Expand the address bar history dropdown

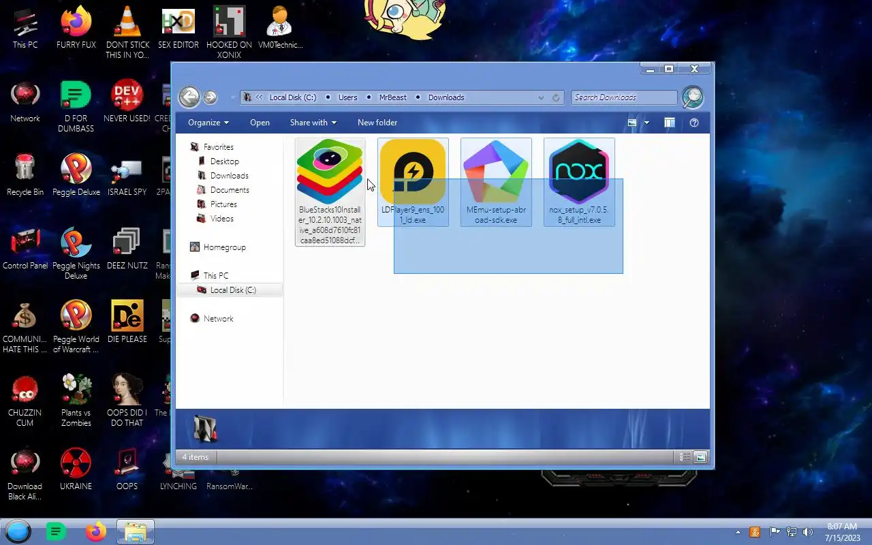(x=541, y=97)
